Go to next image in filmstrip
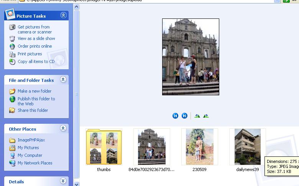 pyautogui.click(x=184, y=116)
